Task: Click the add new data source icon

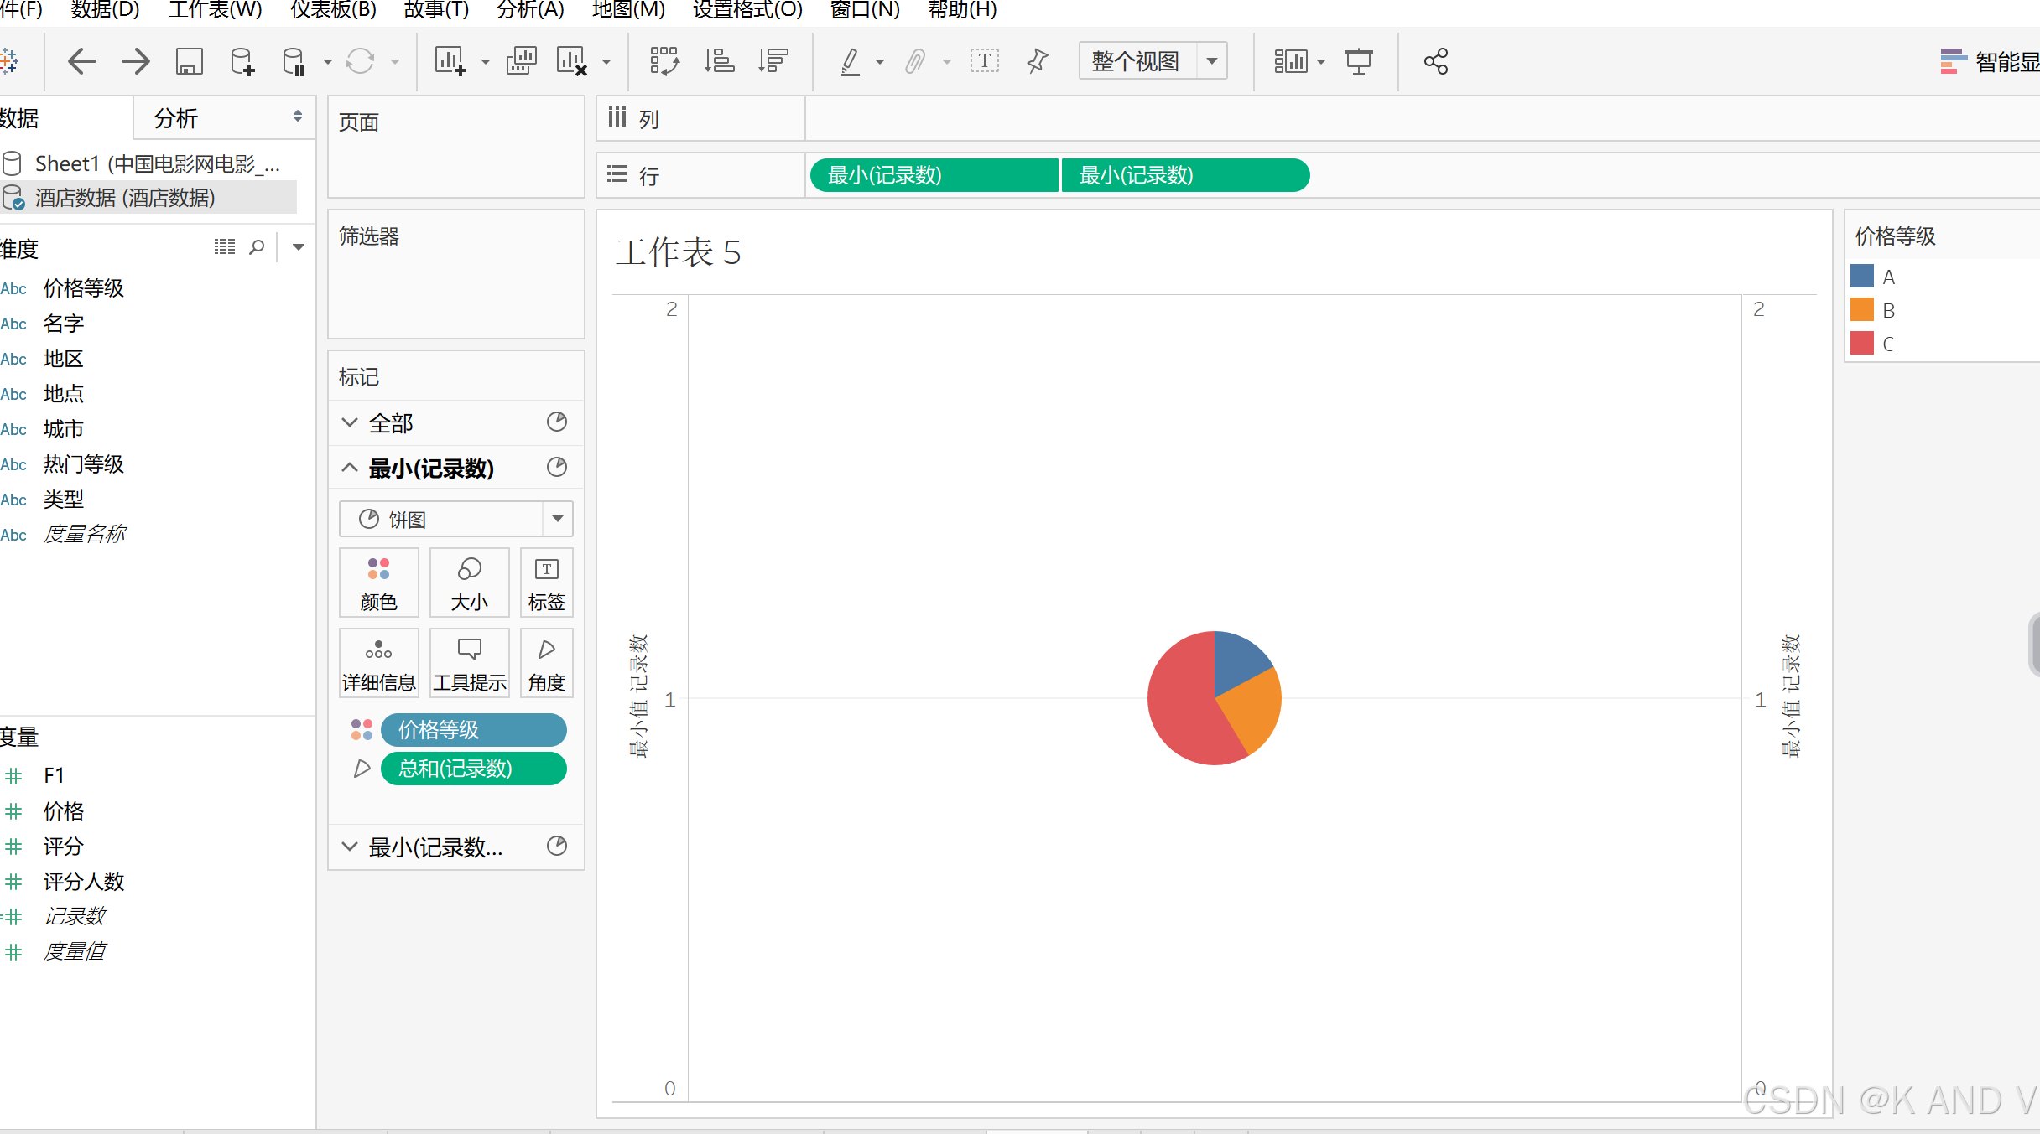Action: (242, 61)
